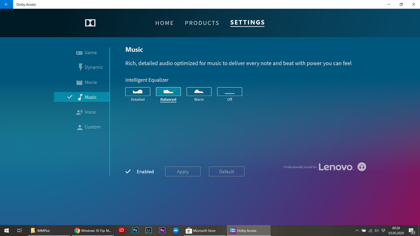Open the HOME section
The width and height of the screenshot is (420, 236).
tap(164, 23)
